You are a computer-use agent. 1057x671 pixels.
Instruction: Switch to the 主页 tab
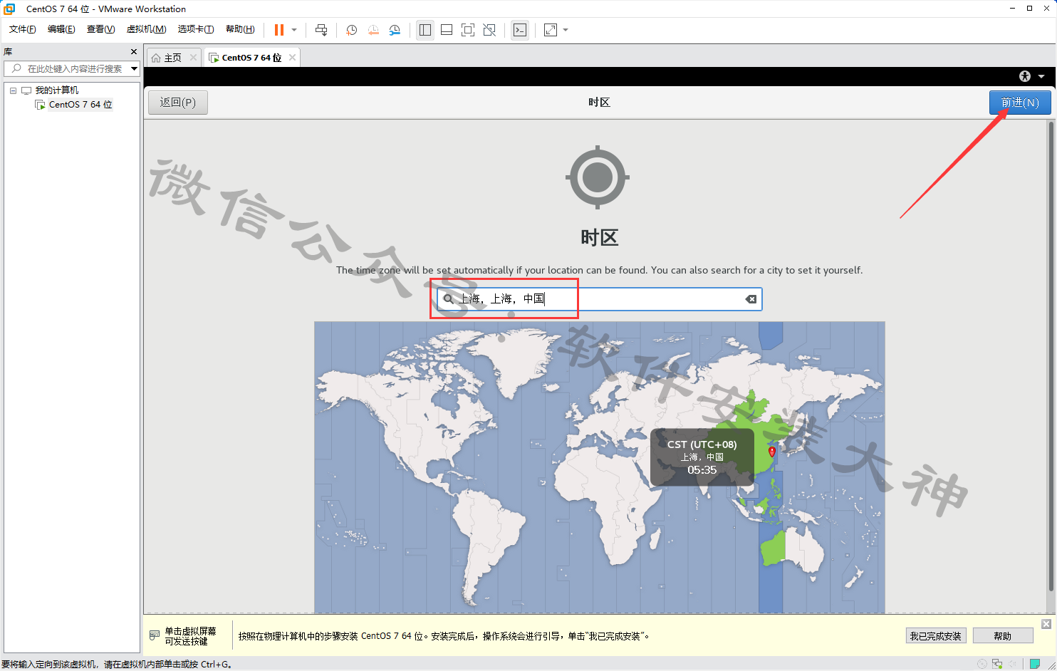[x=172, y=58]
